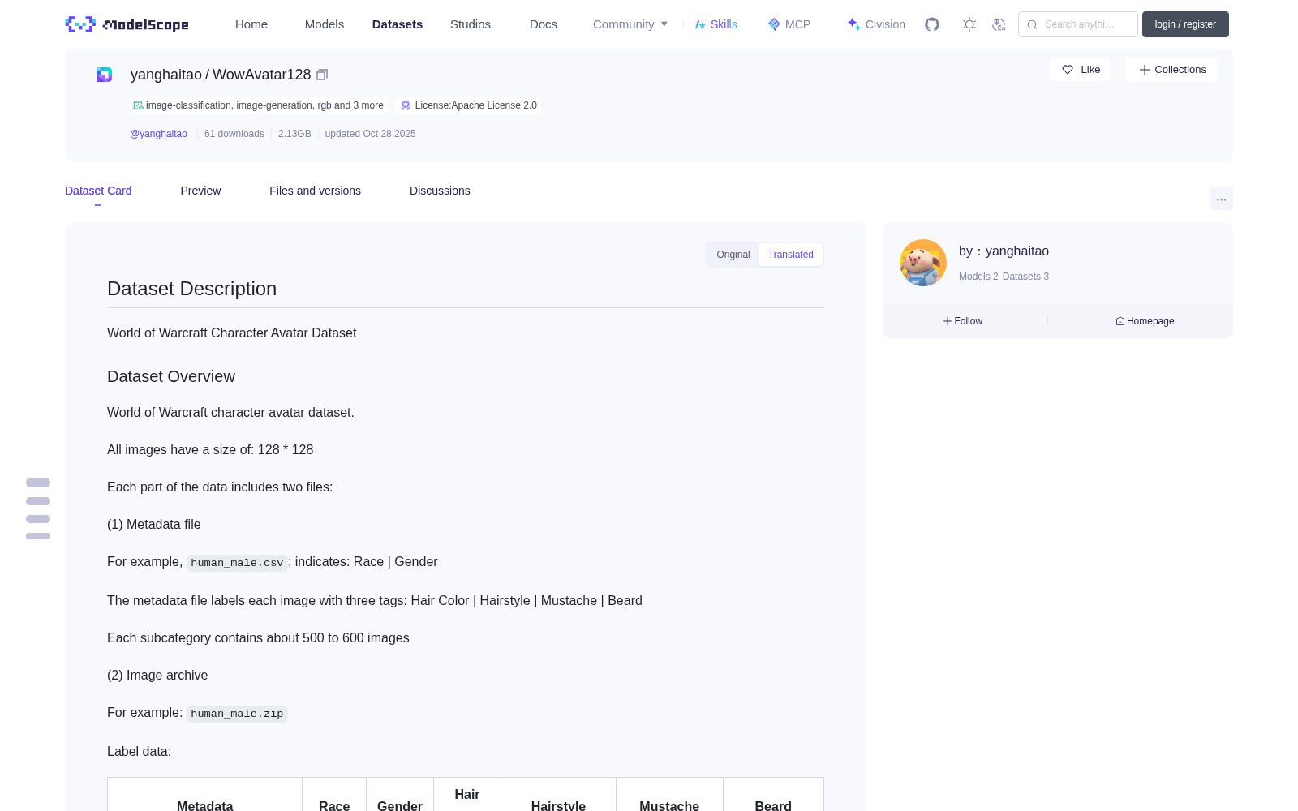Switch language with the translate icon
Image resolution: width=1298 pixels, height=811 pixels.
tap(999, 24)
